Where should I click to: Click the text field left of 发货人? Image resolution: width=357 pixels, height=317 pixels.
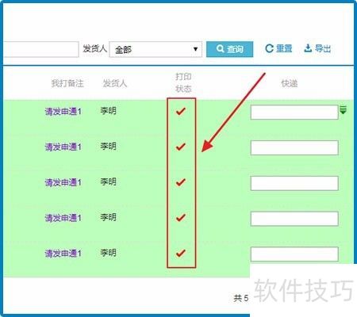pyautogui.click(x=41, y=49)
